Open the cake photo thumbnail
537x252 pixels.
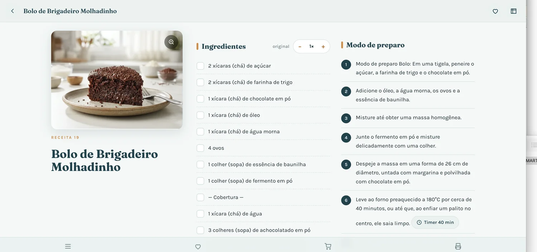pyautogui.click(x=117, y=80)
